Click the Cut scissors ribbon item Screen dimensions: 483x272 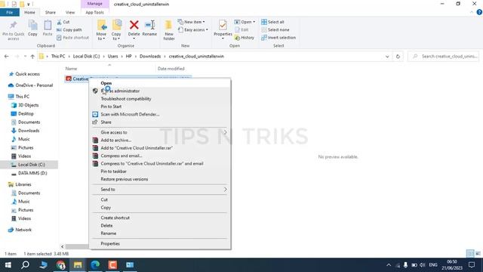click(63, 22)
